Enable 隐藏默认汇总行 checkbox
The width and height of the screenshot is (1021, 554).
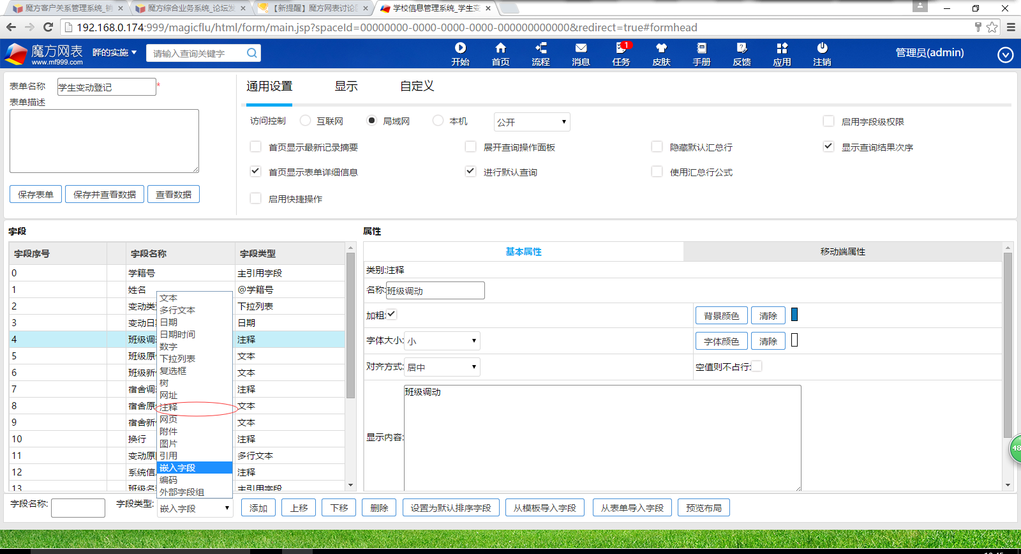click(657, 146)
